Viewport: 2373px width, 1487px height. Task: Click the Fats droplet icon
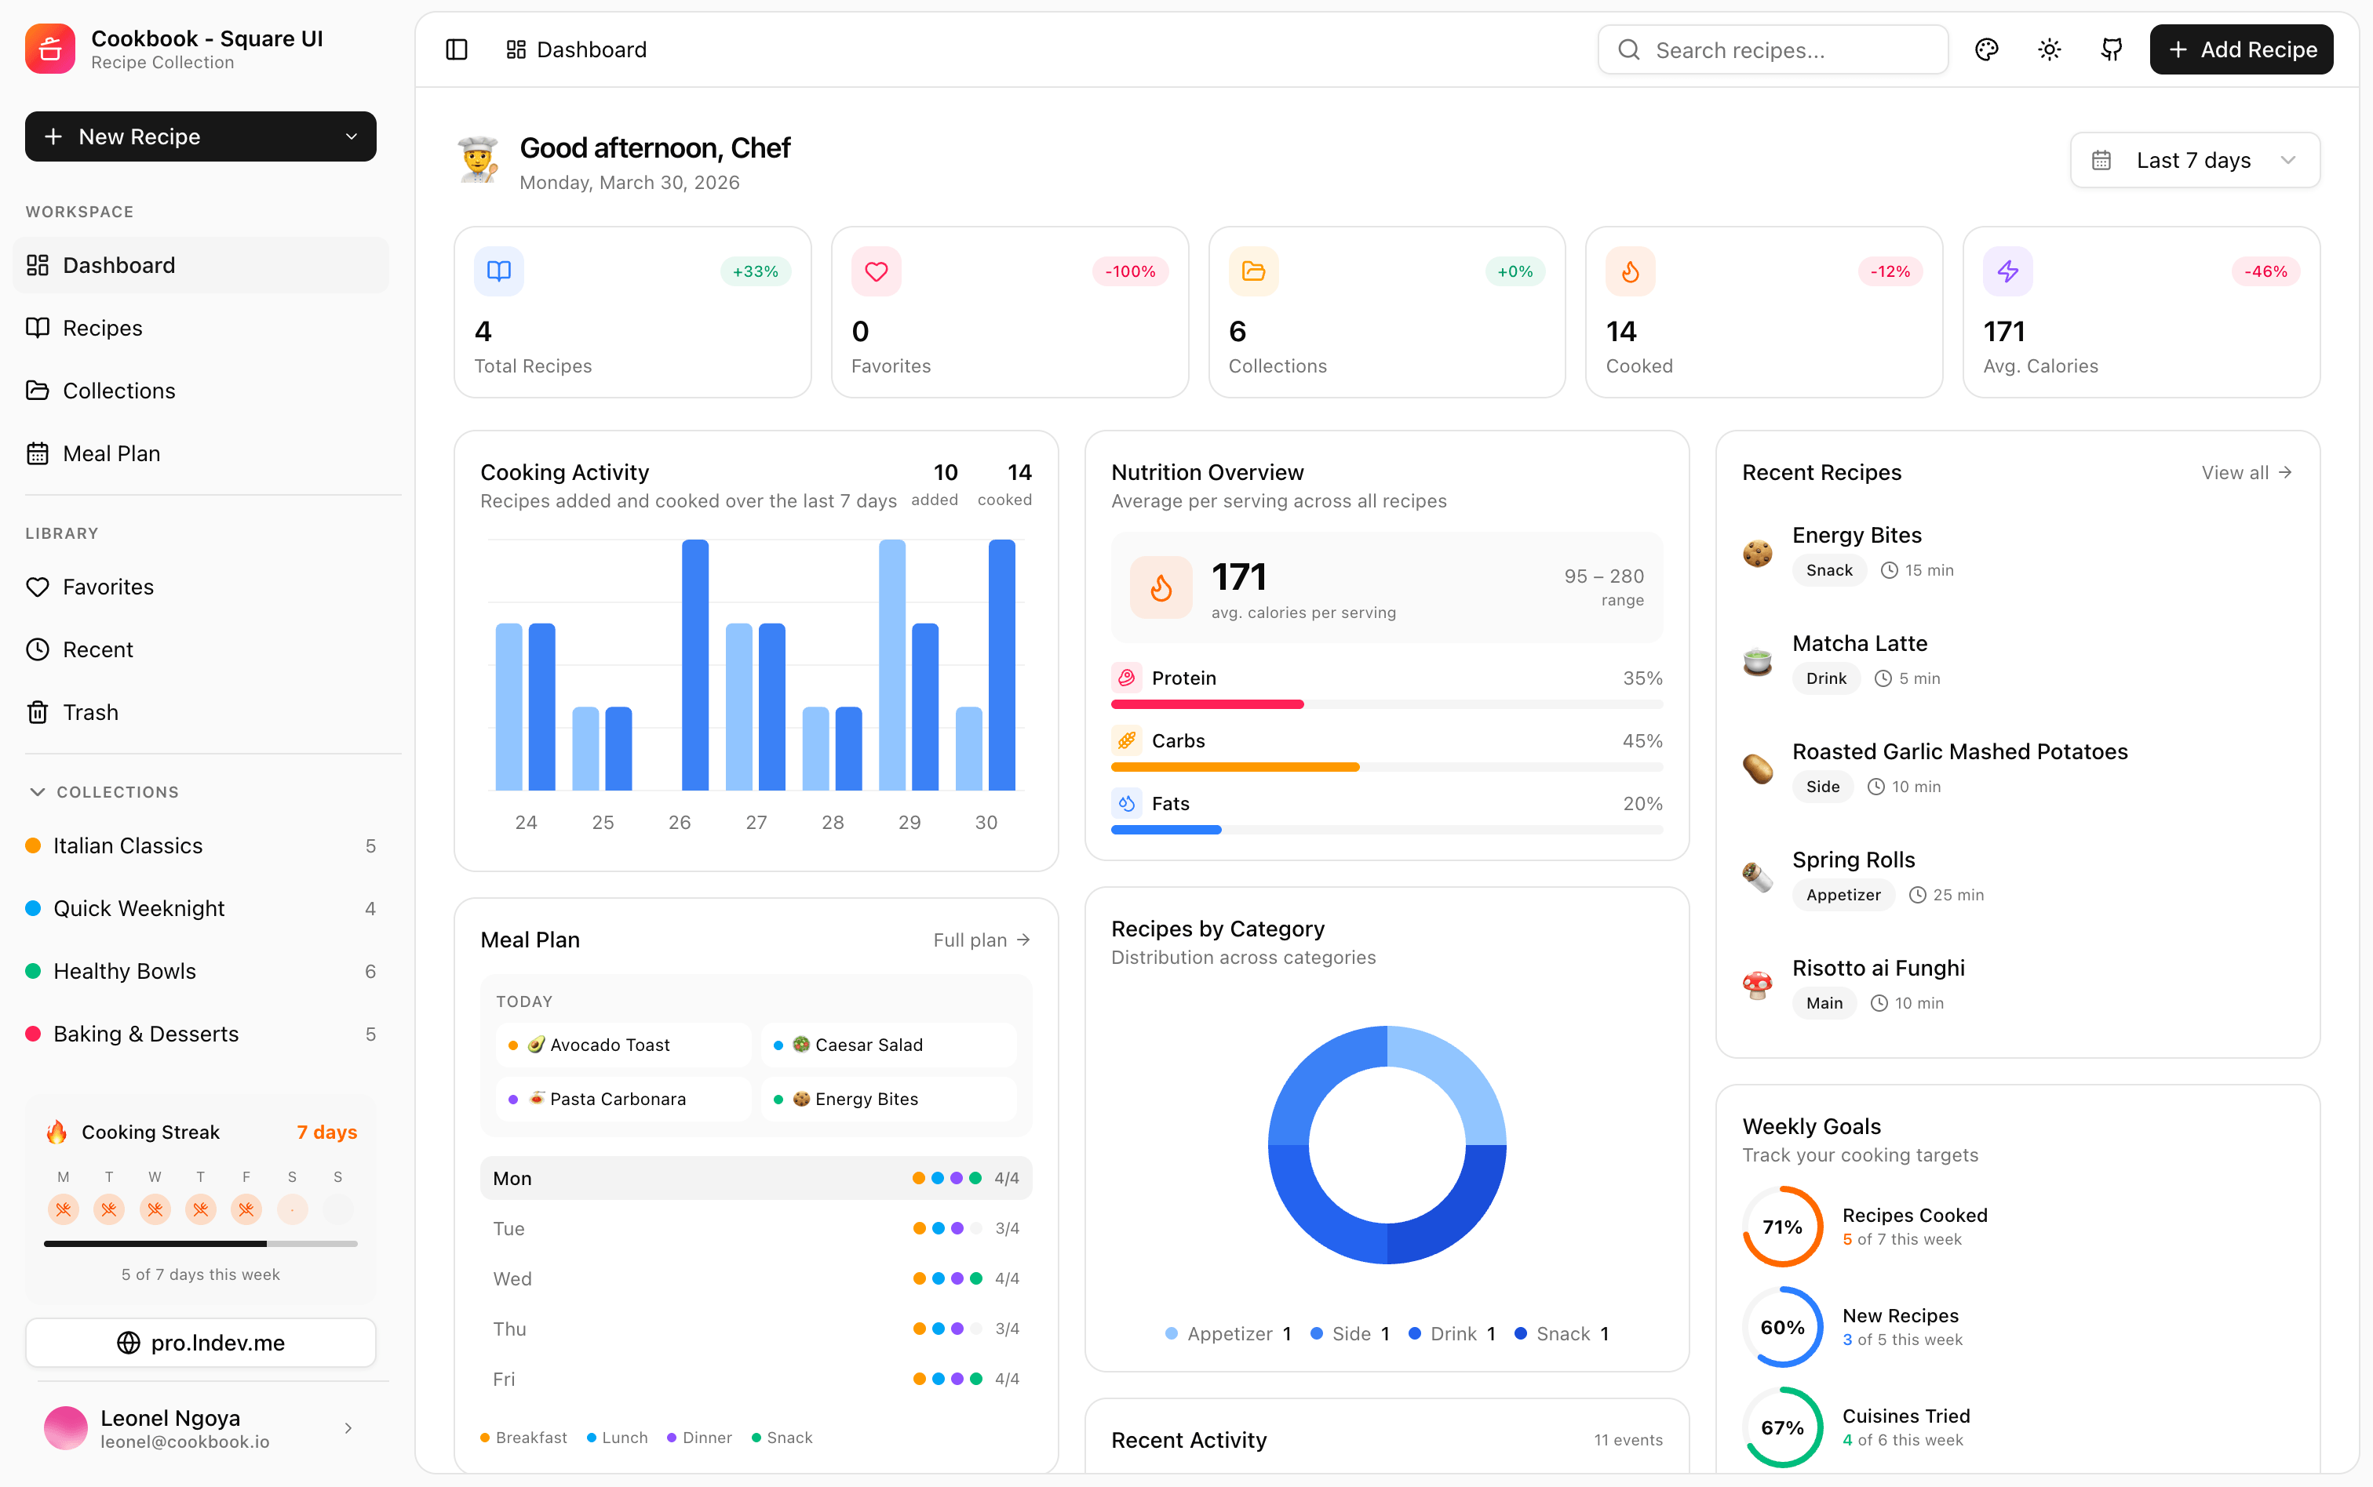pyautogui.click(x=1127, y=803)
